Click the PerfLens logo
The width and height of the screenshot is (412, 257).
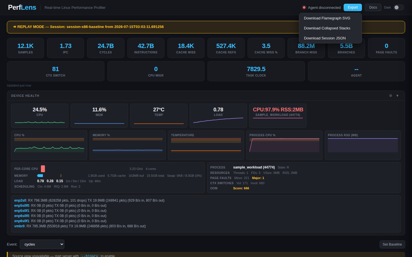click(22, 7)
